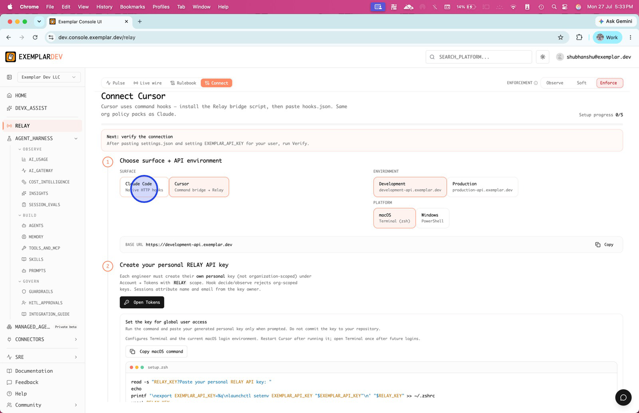Image resolution: width=639 pixels, height=413 pixels.
Task: Select RELAY in the sidebar
Action: (42, 126)
